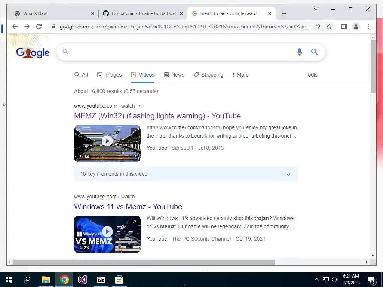Screen dimensions: 383x287
Task: Open the More search filters menu
Action: click(x=240, y=75)
